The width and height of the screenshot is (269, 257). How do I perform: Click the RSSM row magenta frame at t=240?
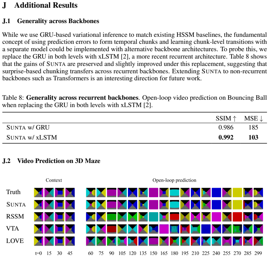[216, 217]
